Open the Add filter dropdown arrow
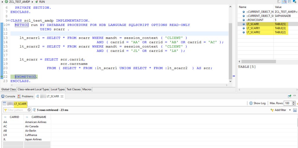 [x=290, y=110]
